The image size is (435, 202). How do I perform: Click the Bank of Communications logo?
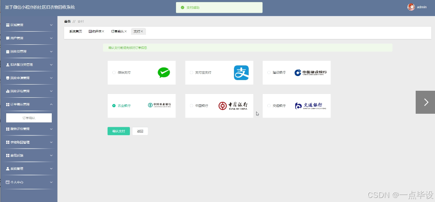point(310,106)
